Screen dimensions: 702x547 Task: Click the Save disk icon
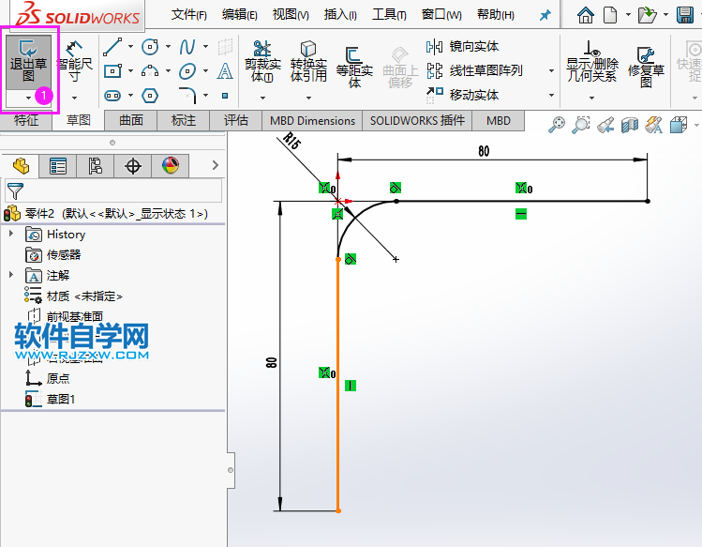click(x=685, y=15)
